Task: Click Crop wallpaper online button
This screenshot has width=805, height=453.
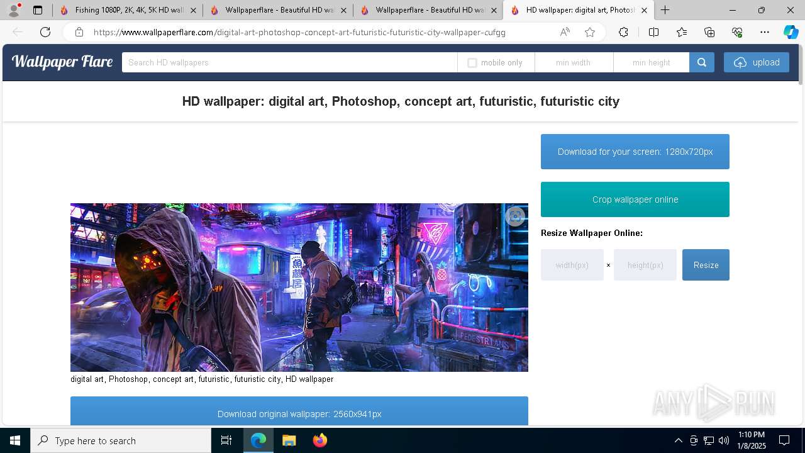Action: 635,199
